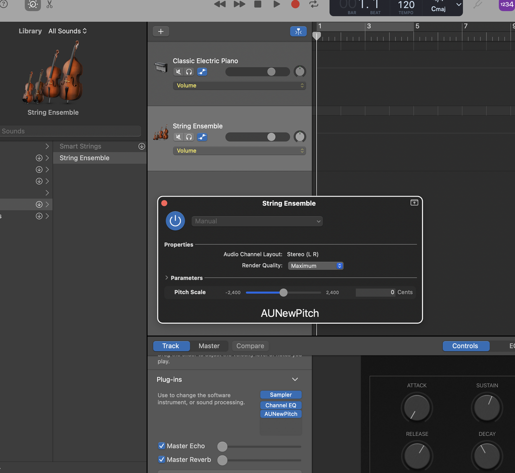Select the Classic Electric Piano track icon
Screen dimensions: 515x473
pyautogui.click(x=161, y=67)
